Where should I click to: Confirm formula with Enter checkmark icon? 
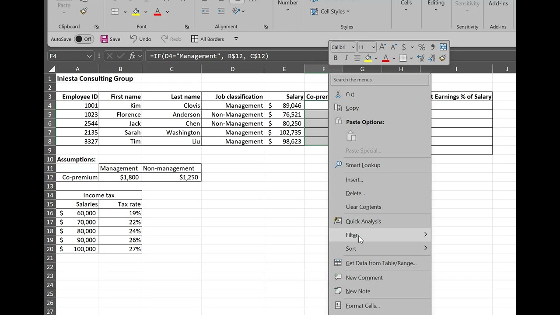121,56
